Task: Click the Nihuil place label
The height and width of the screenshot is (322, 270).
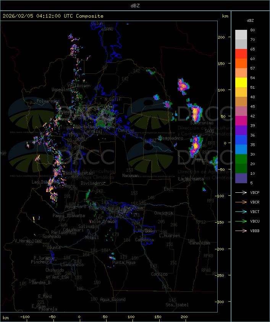Action: [x=92, y=237]
